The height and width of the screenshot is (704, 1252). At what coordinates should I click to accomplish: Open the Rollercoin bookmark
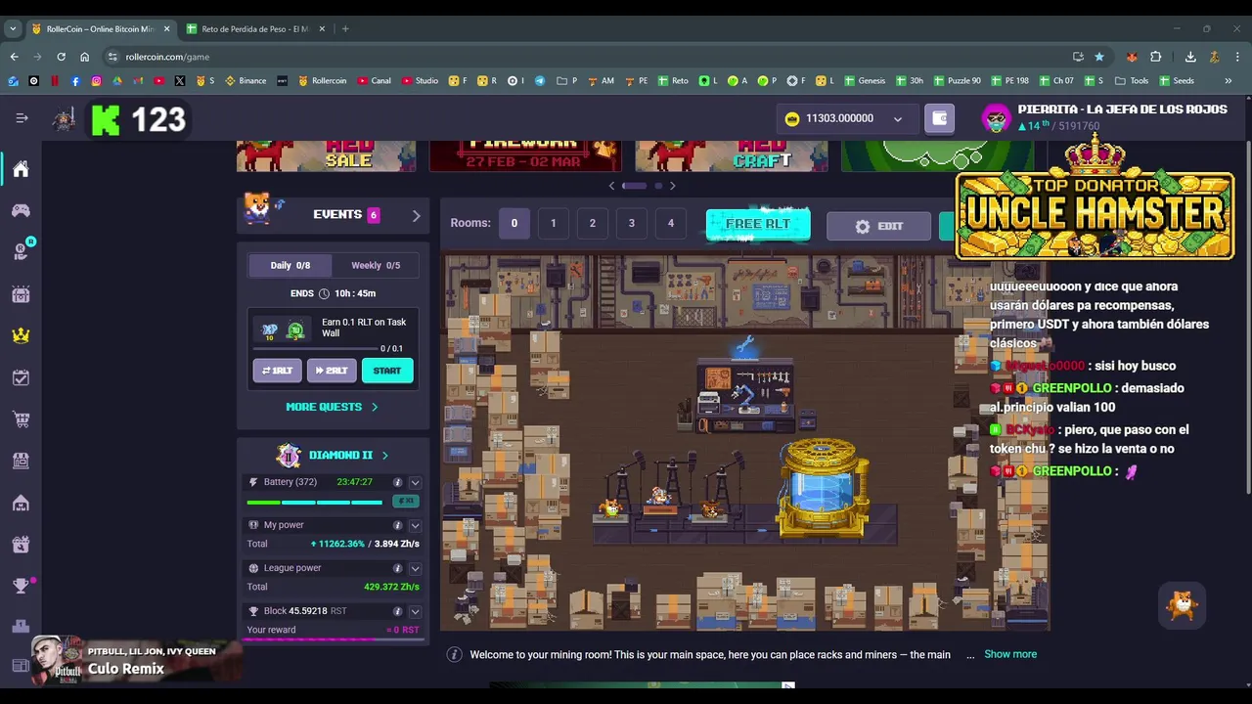pyautogui.click(x=323, y=81)
